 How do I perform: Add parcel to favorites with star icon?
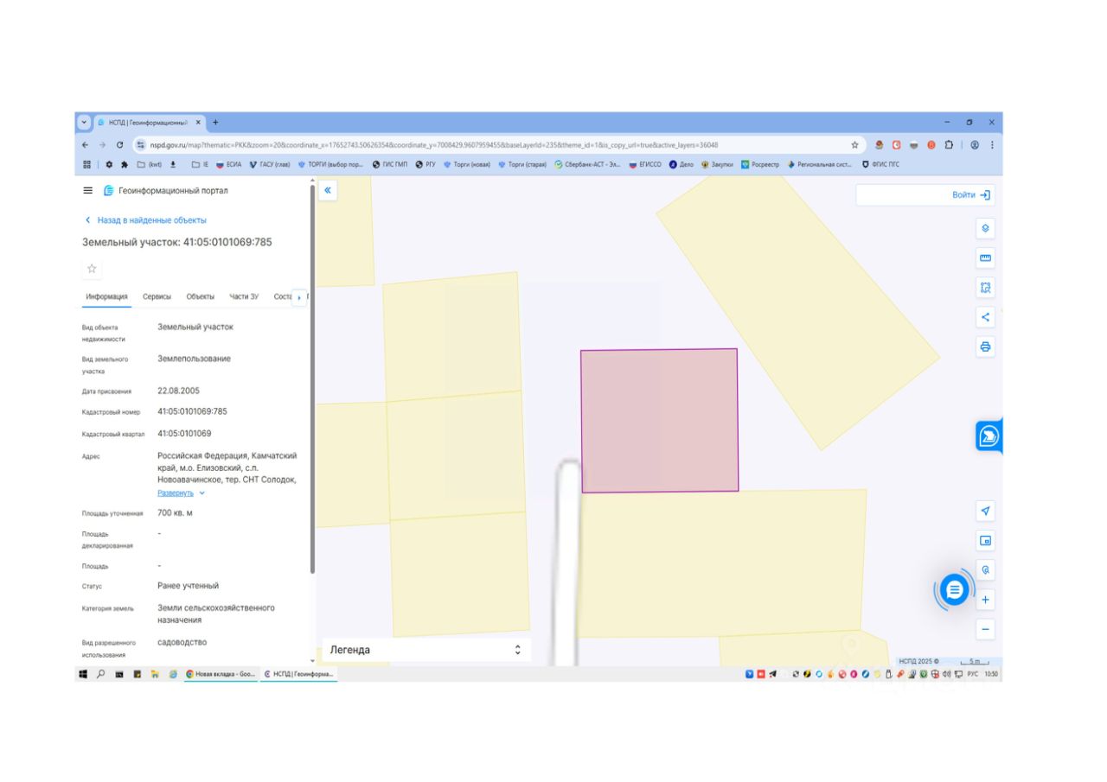[x=92, y=269]
